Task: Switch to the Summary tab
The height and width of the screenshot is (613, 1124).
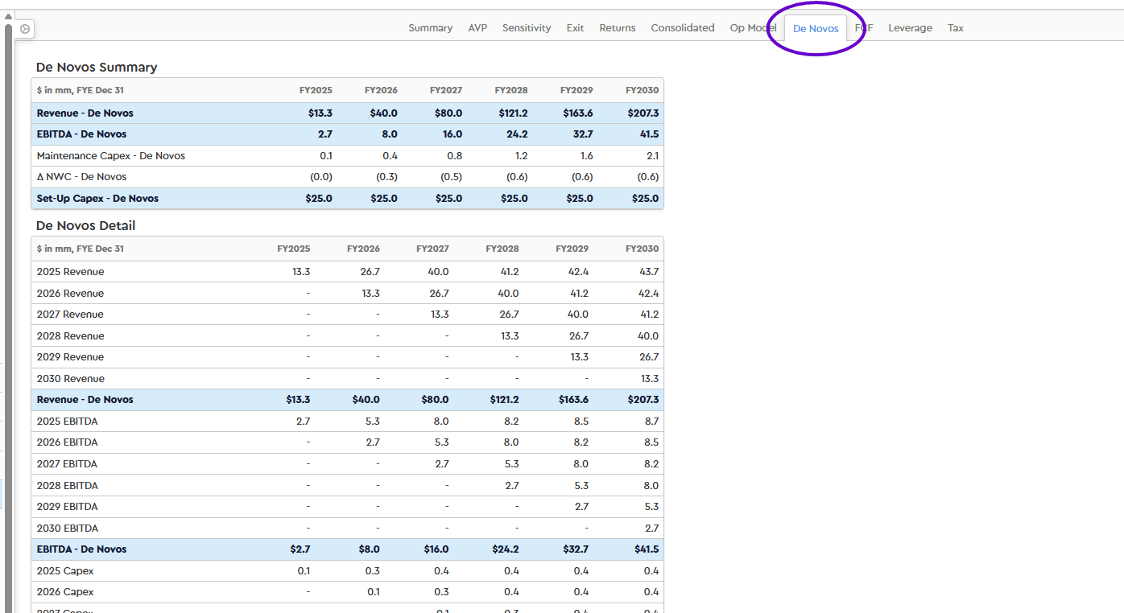Action: pyautogui.click(x=430, y=28)
